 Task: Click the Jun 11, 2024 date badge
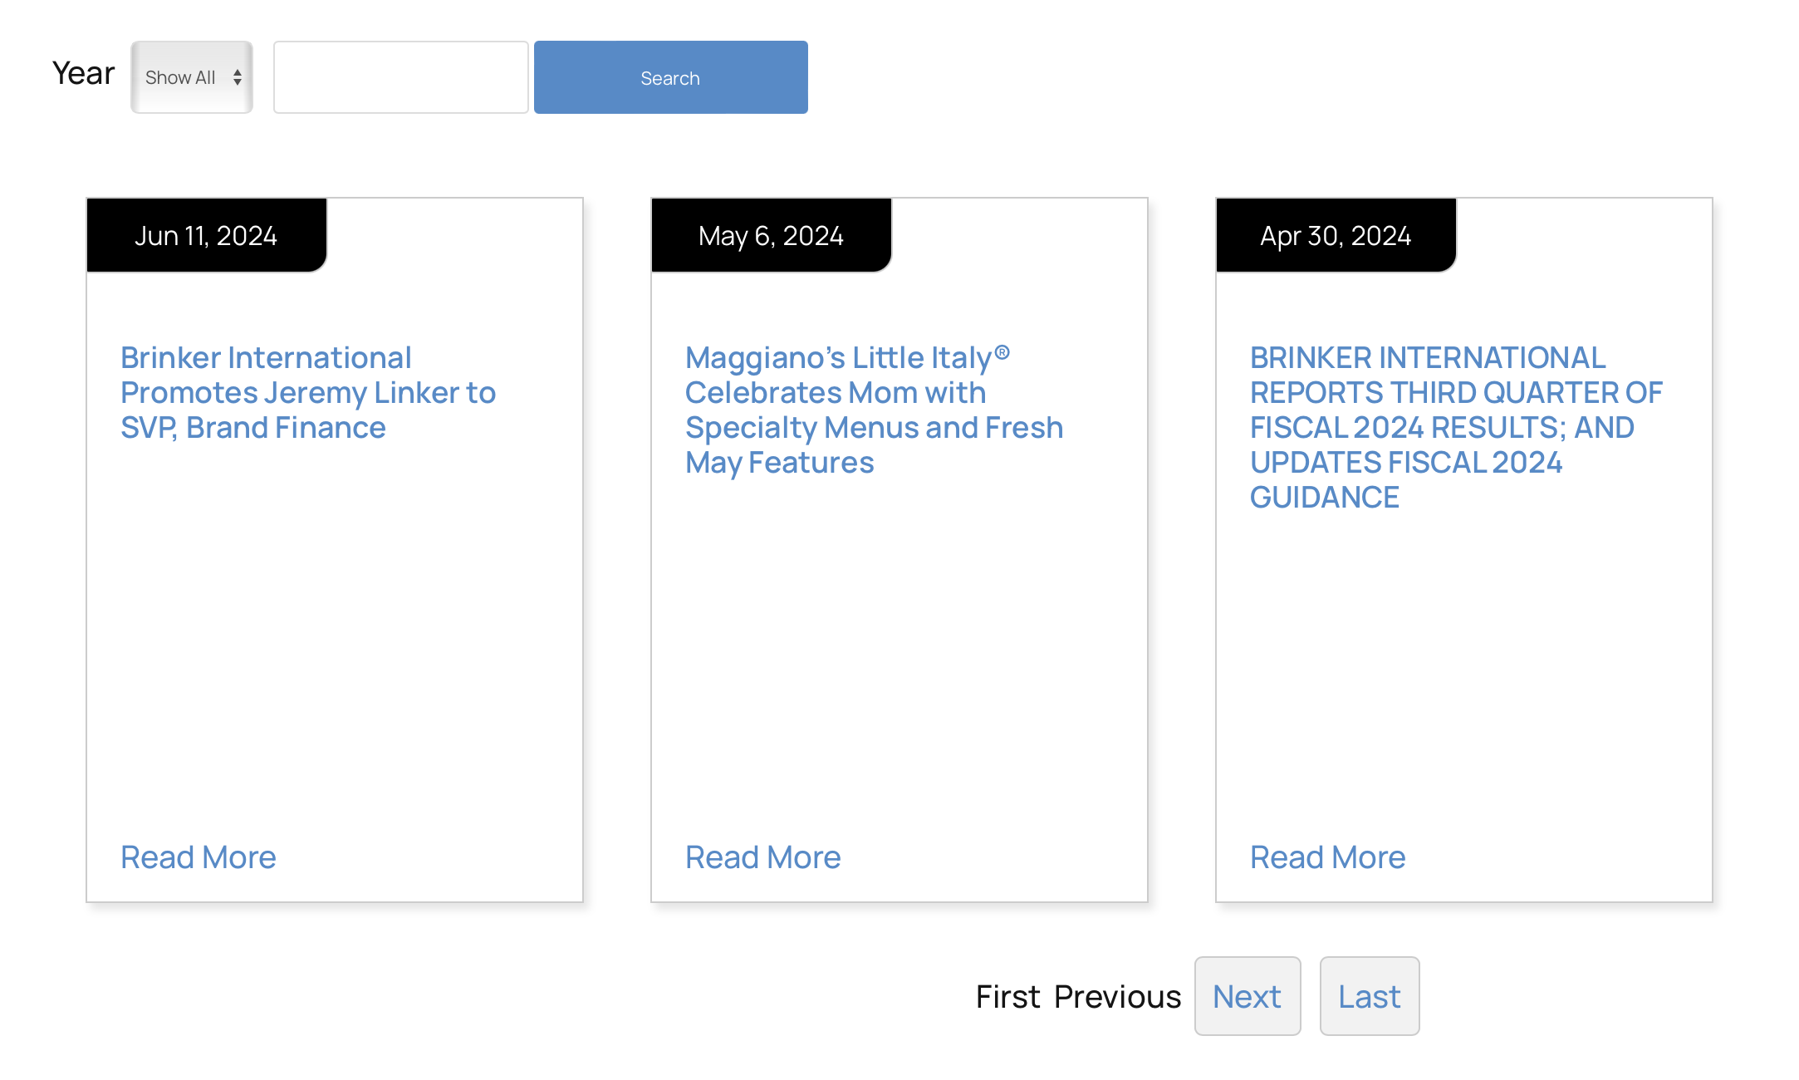[206, 236]
